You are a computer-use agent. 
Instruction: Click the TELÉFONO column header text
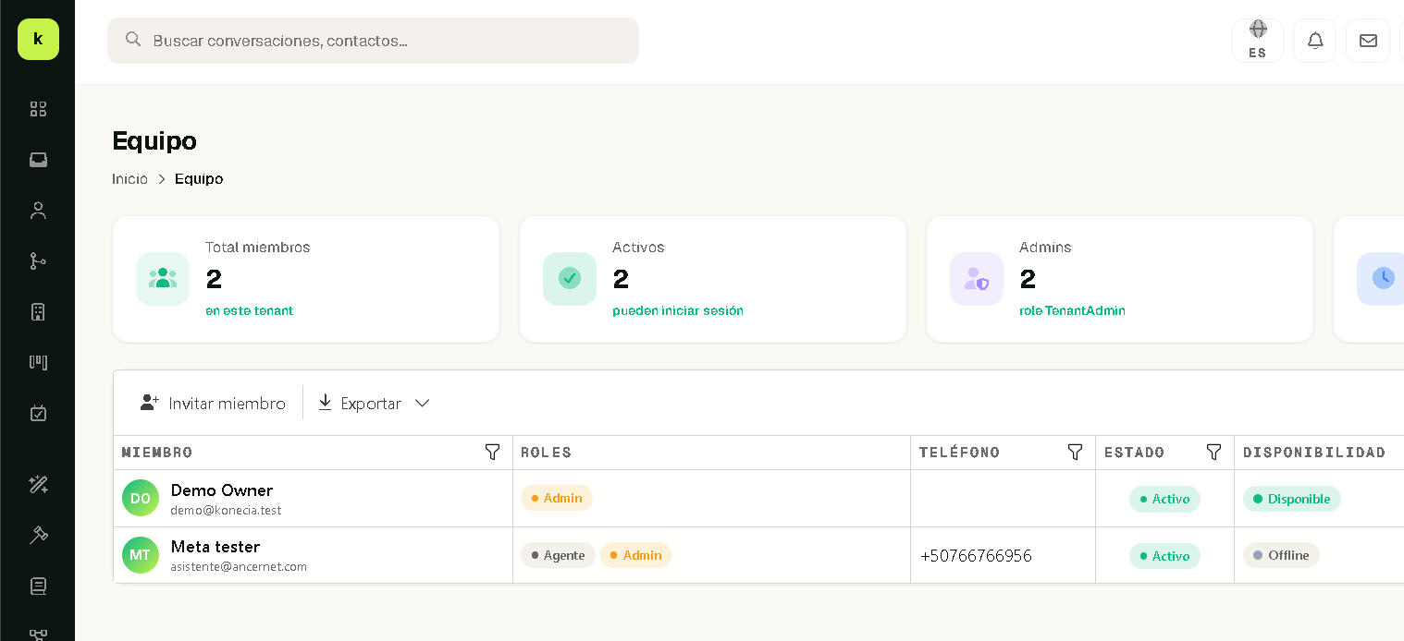tap(959, 453)
